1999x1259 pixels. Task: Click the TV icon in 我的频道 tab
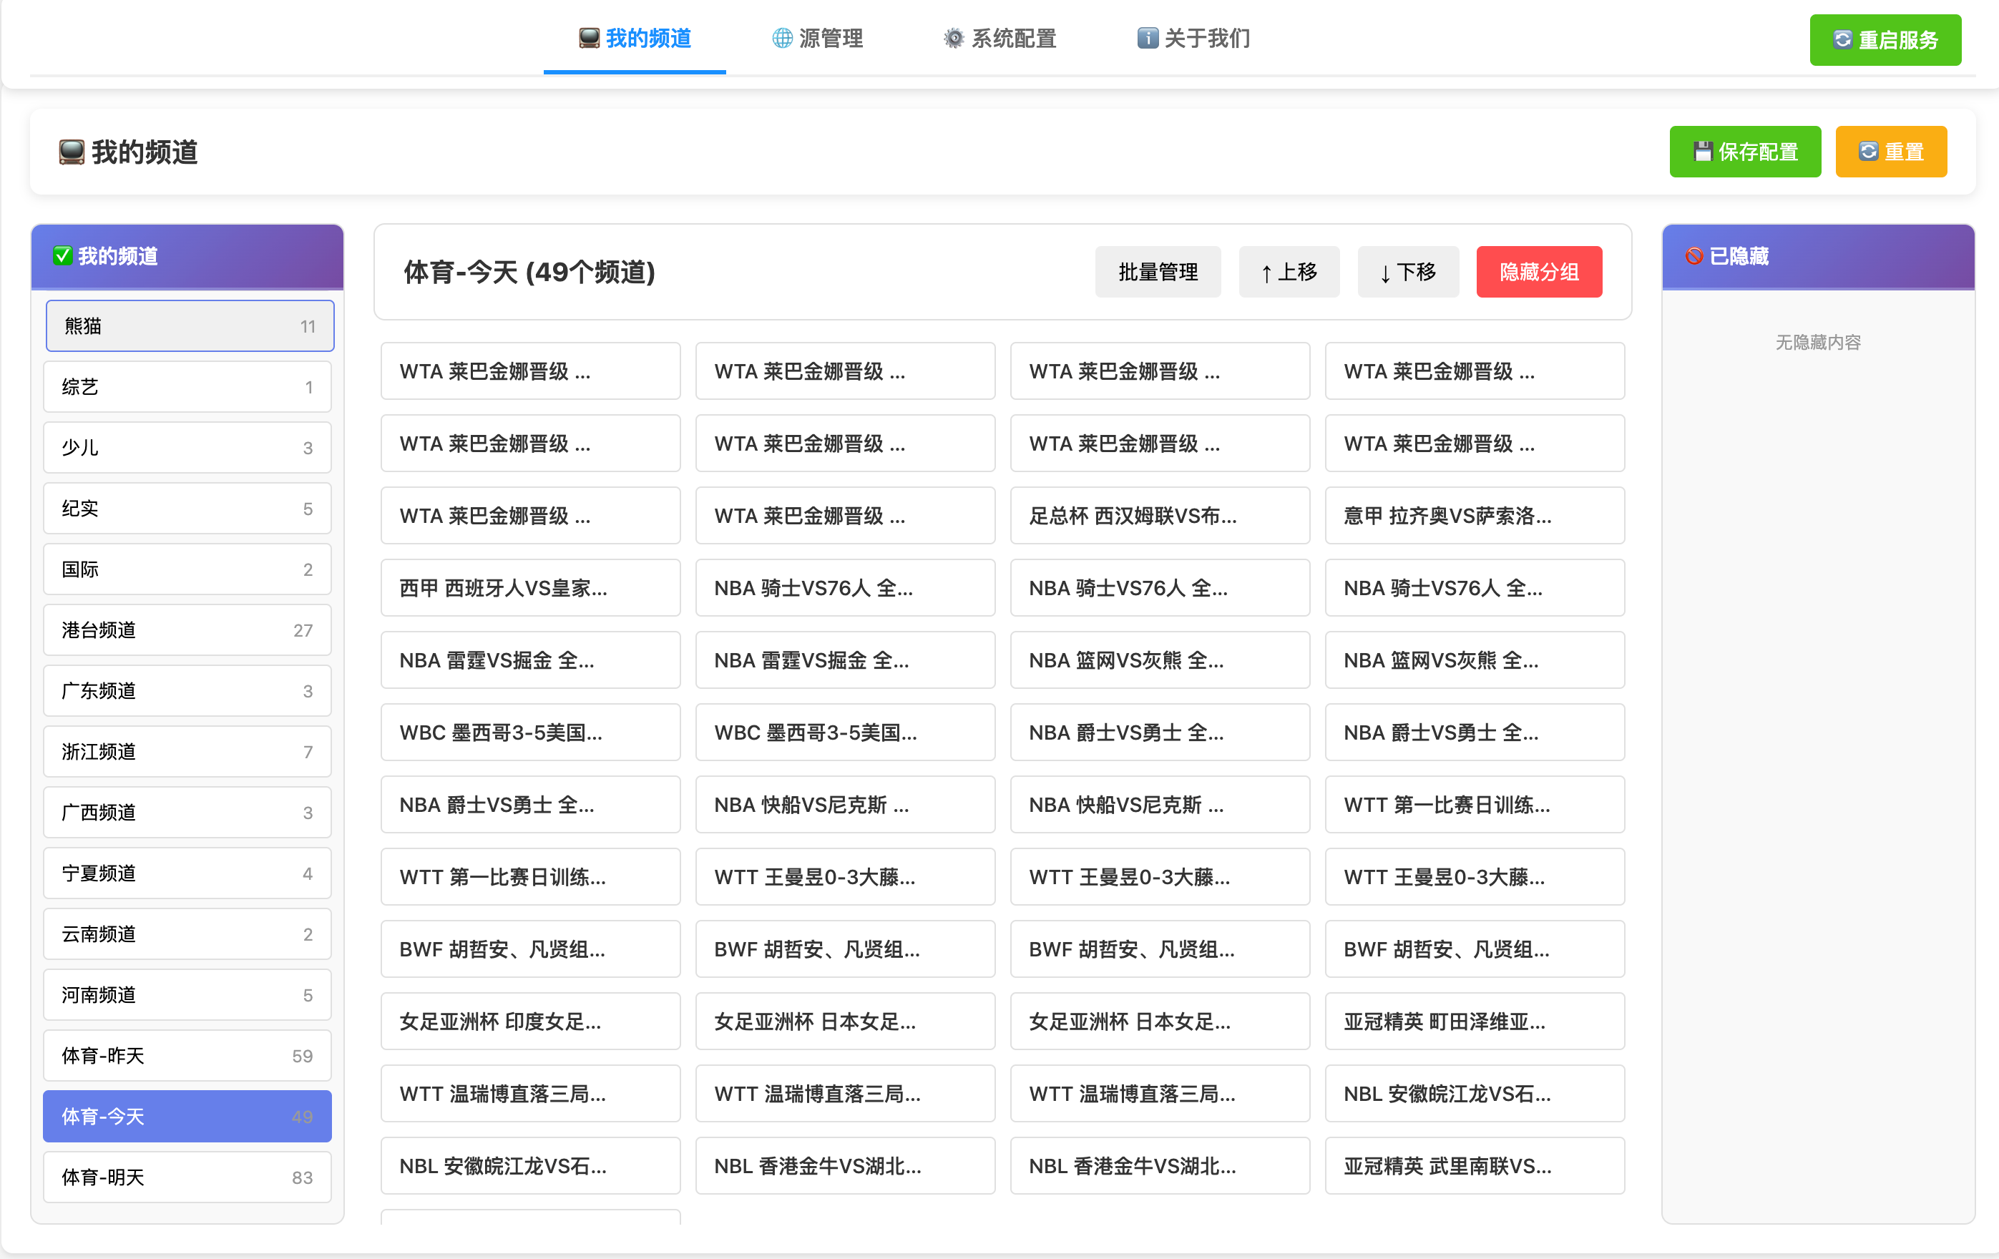coord(589,38)
